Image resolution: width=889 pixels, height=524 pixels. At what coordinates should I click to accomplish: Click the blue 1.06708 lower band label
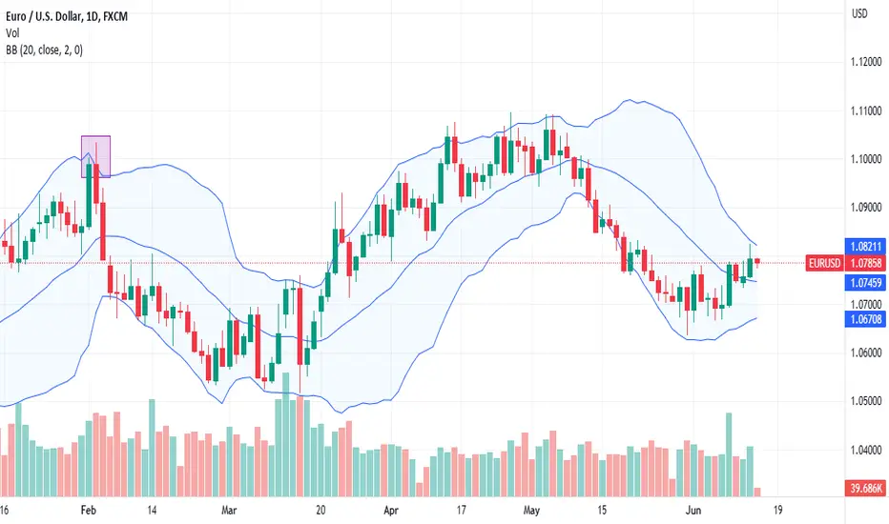[x=866, y=319]
